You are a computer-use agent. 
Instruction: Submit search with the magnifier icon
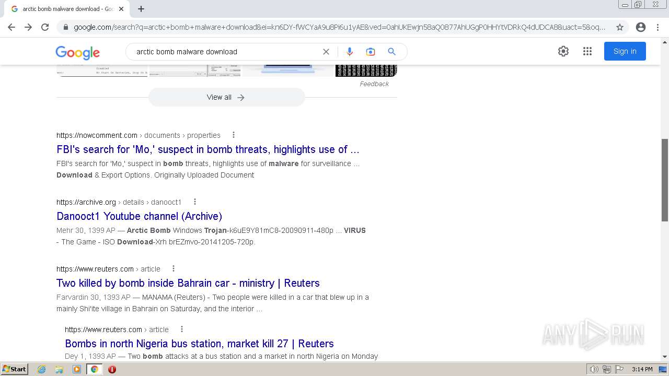coord(391,52)
